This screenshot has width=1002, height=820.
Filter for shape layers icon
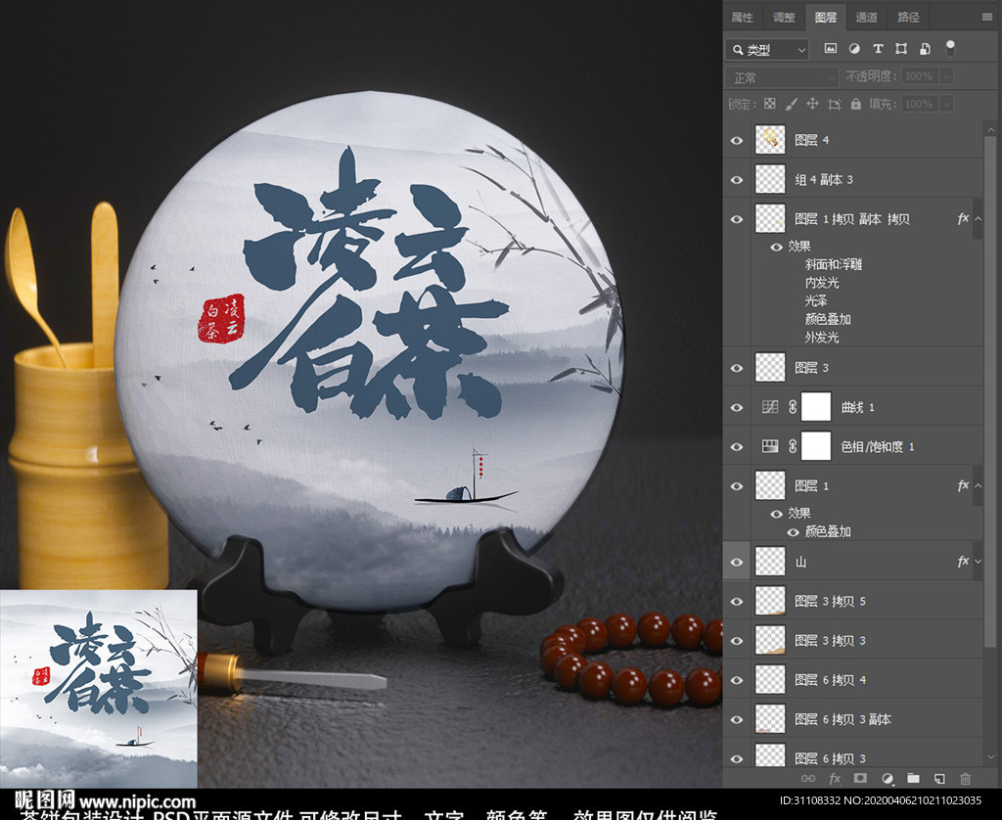pos(901,49)
